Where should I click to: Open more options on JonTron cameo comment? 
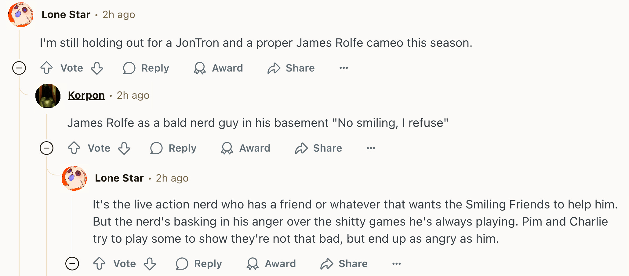coord(344,68)
